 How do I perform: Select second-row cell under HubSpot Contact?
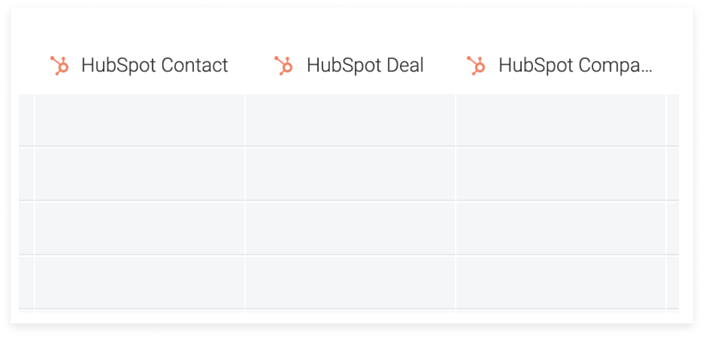click(x=140, y=174)
